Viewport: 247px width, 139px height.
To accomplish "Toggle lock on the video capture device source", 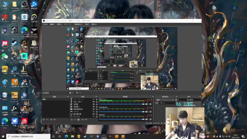I will tap(97, 109).
